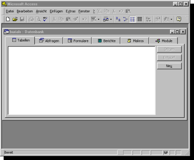Click the Print icon in toolbar
Screen dimensions: 194x160
(31, 19)
